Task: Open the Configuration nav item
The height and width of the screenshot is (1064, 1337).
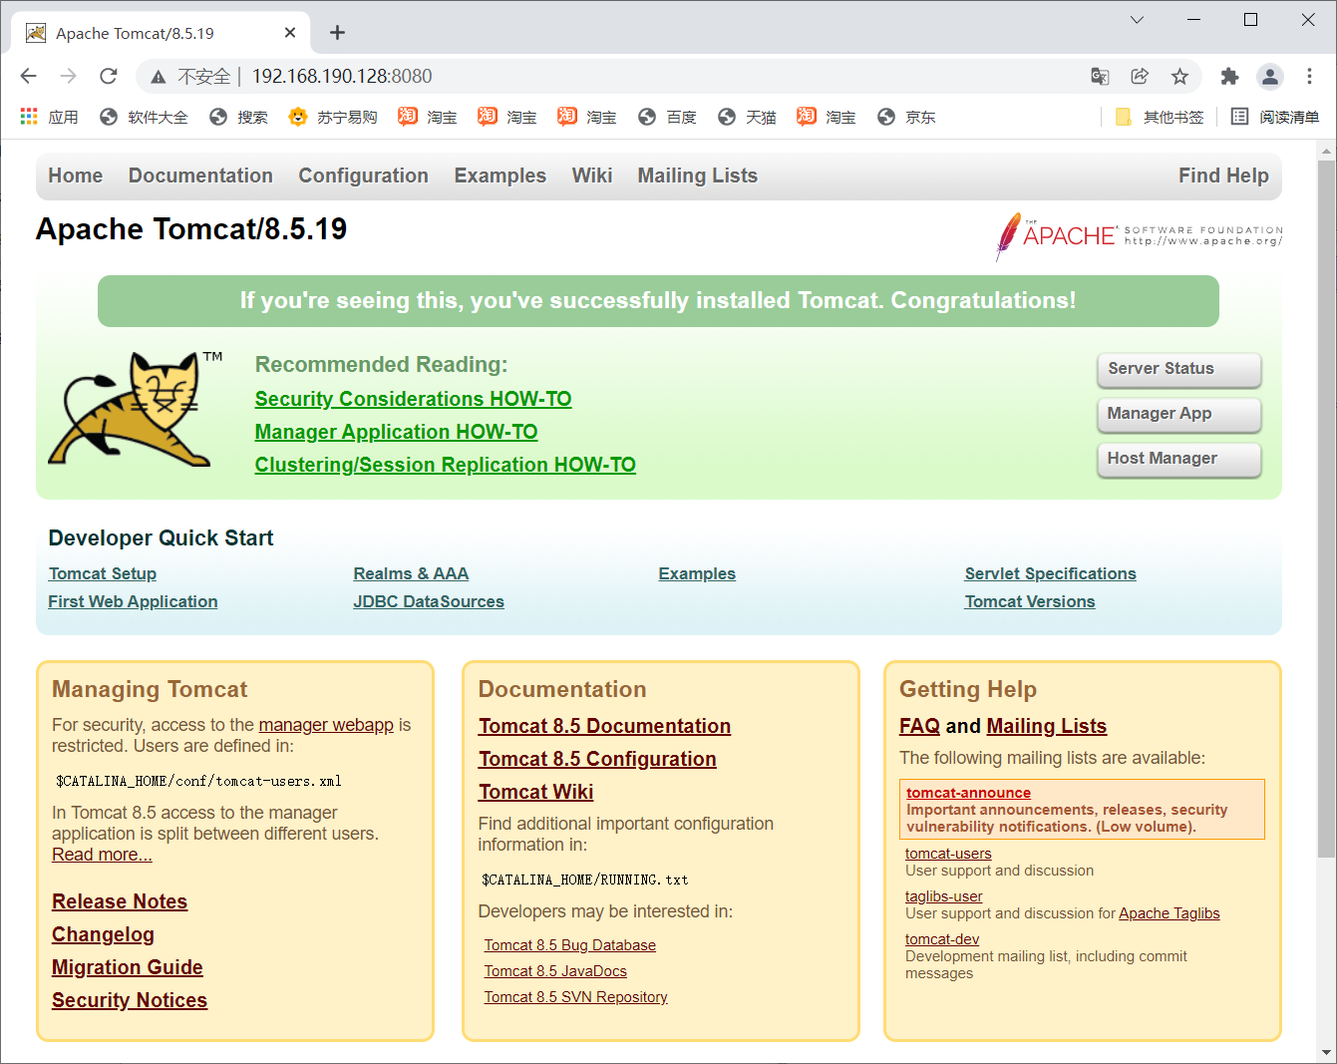Action: click(x=363, y=176)
